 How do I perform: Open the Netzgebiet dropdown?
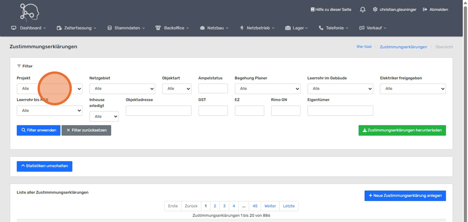(122, 89)
